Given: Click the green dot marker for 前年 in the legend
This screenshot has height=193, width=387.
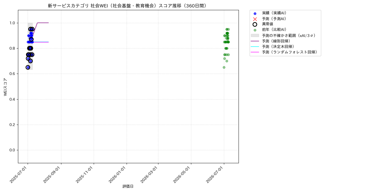Looking at the screenshot, I should 255,30.
